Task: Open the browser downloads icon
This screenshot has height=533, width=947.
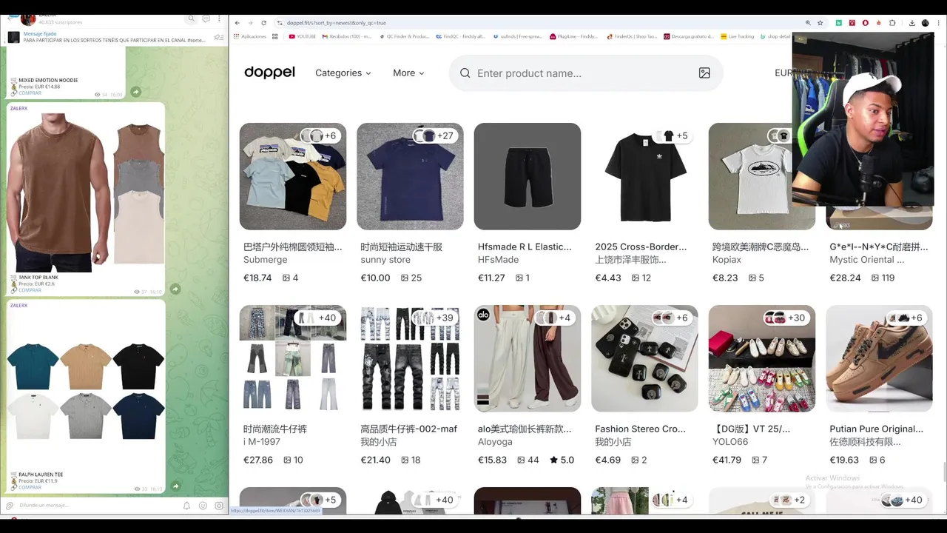Action: (912, 23)
